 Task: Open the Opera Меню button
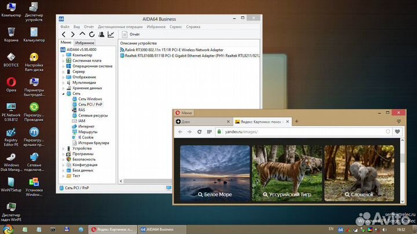coord(184,112)
